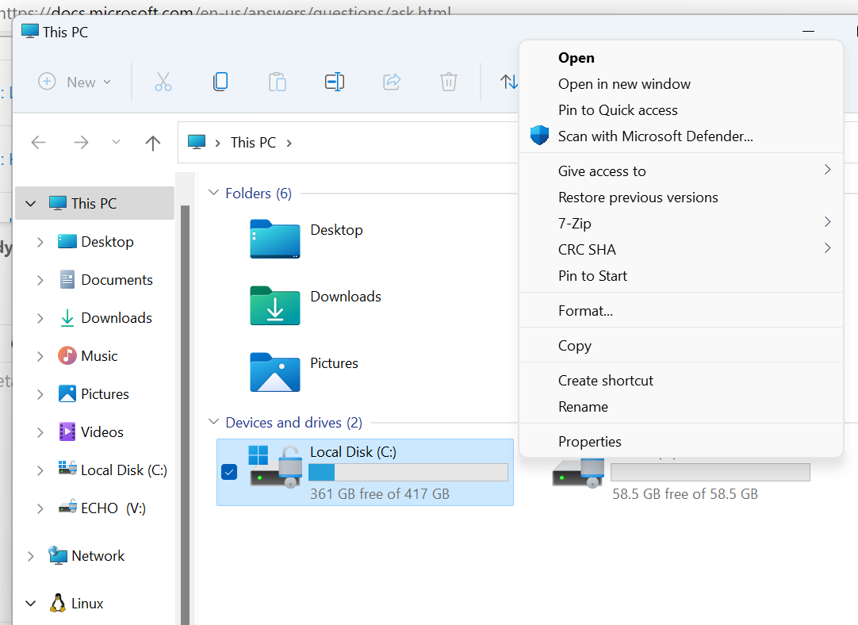Choose Open in context menu

tap(680, 58)
